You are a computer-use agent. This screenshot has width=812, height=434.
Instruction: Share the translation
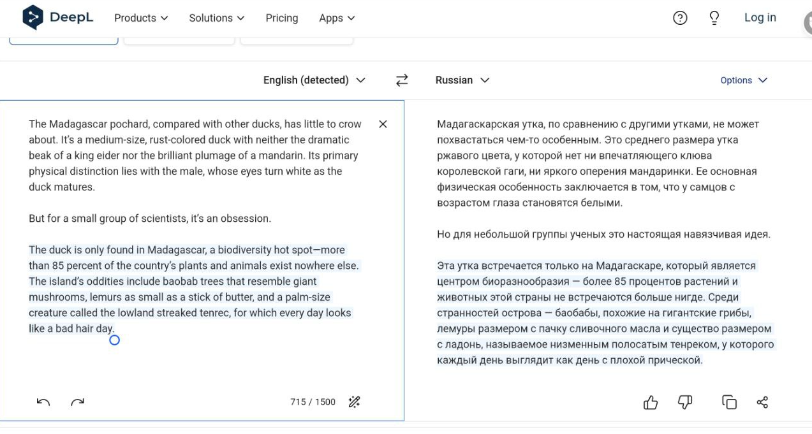[x=762, y=402]
